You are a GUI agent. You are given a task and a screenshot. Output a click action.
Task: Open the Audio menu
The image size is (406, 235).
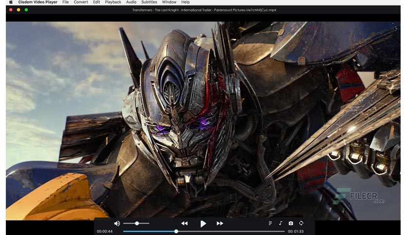[131, 2]
